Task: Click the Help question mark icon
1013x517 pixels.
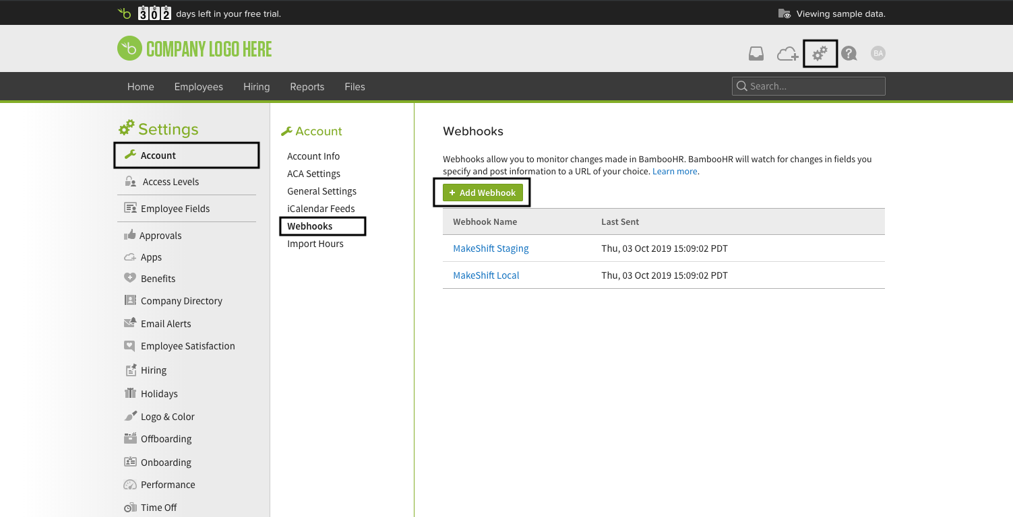Action: [x=849, y=53]
